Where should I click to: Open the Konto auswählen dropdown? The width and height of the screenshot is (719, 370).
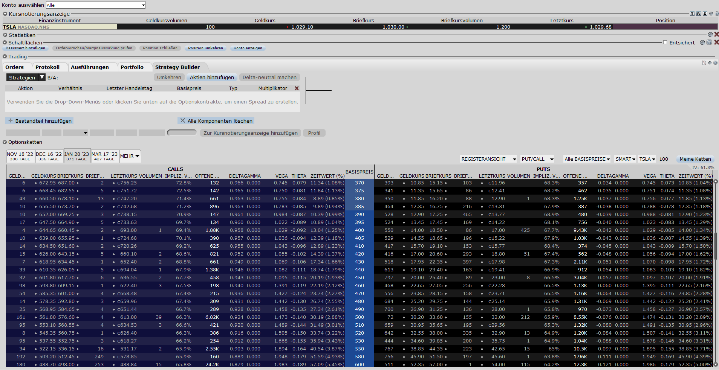(x=96, y=5)
